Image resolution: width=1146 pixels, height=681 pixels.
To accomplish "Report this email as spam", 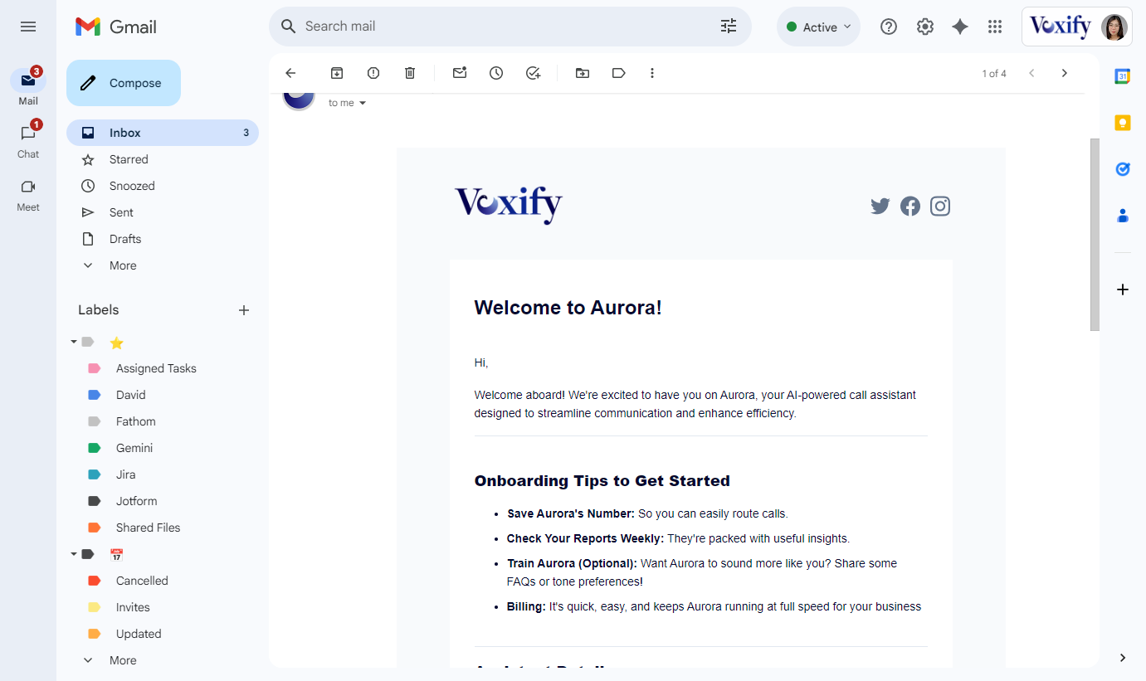I will pyautogui.click(x=373, y=73).
